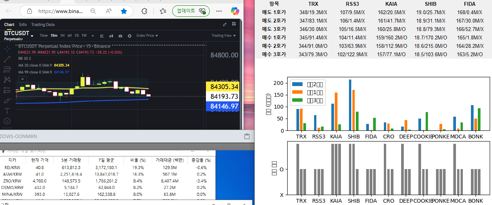The image size is (492, 205).
Task: Click the MA 99 close indicator legend
Action: click(44, 72)
